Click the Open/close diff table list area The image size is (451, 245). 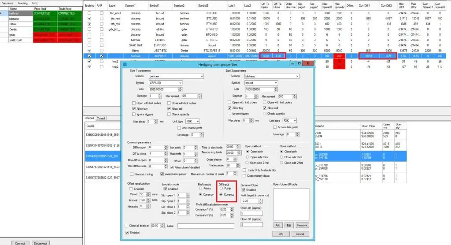click(x=291, y=204)
